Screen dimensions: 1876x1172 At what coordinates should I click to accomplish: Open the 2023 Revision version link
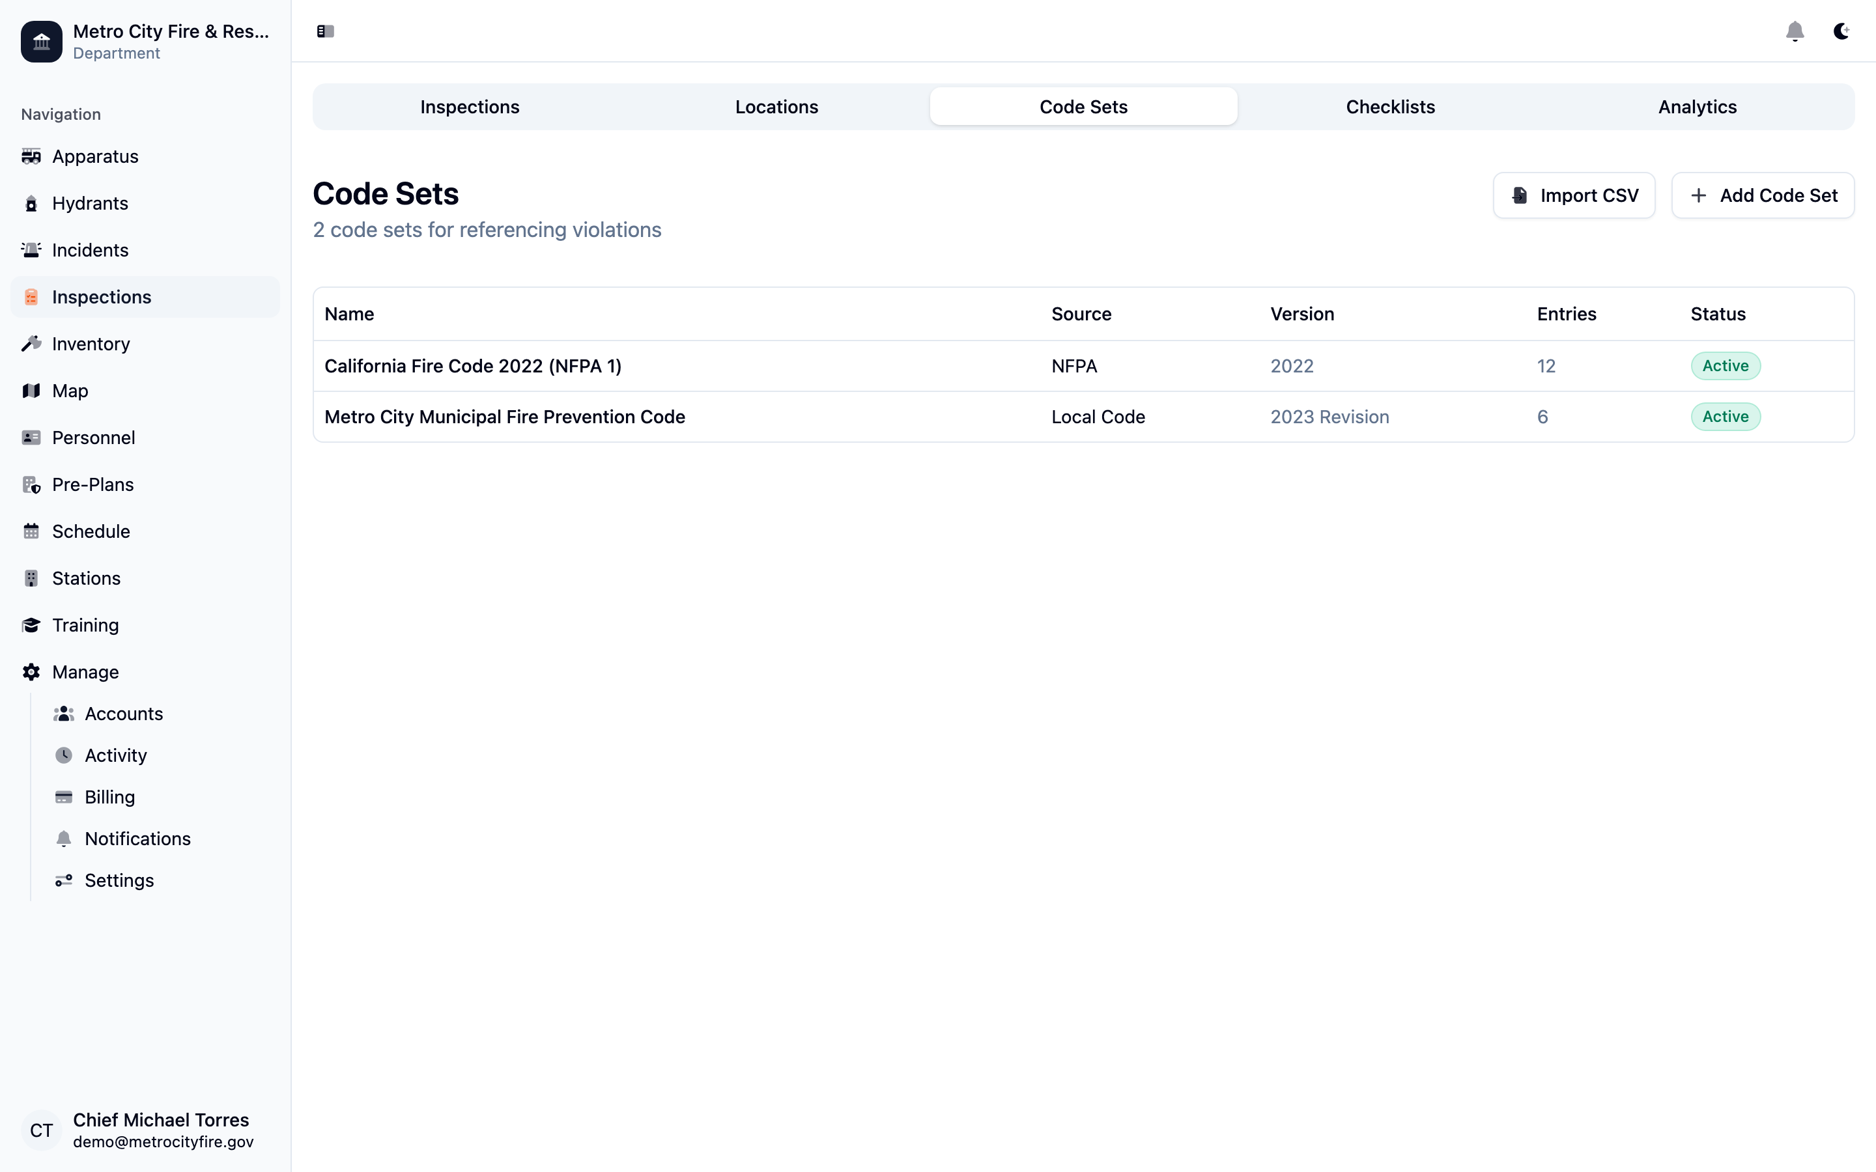(x=1329, y=416)
